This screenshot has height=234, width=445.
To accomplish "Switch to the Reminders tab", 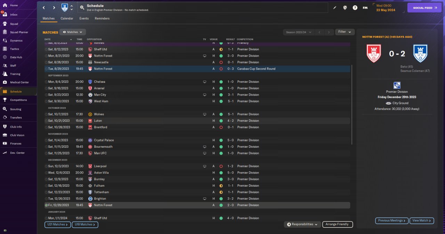I will tap(102, 18).
